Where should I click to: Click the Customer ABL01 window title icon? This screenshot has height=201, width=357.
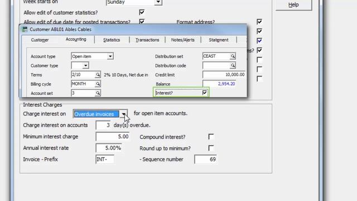tap(25, 30)
